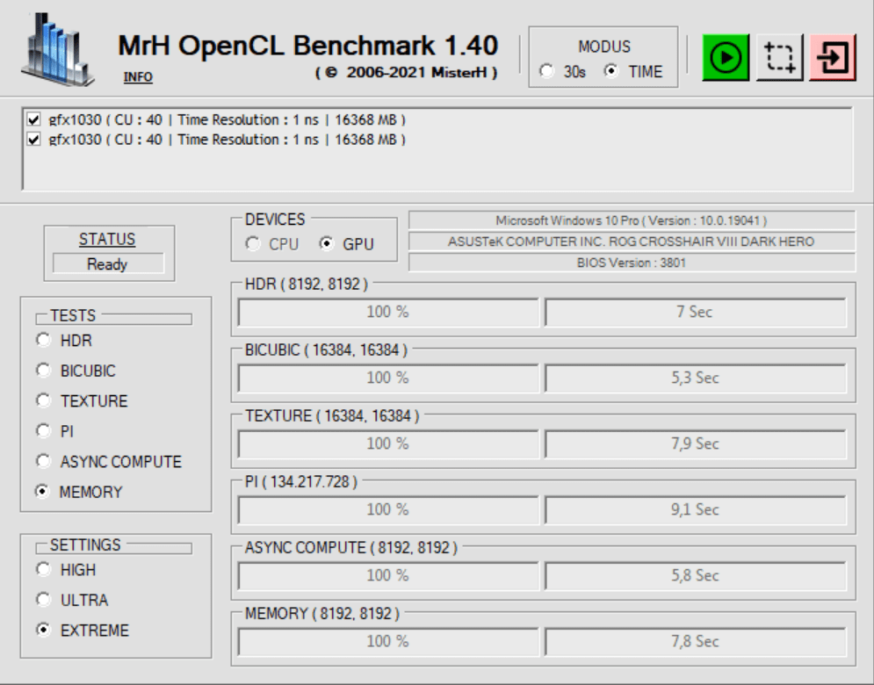Click the PI 100 % progress bar
Screen dimensions: 874x685
(388, 509)
